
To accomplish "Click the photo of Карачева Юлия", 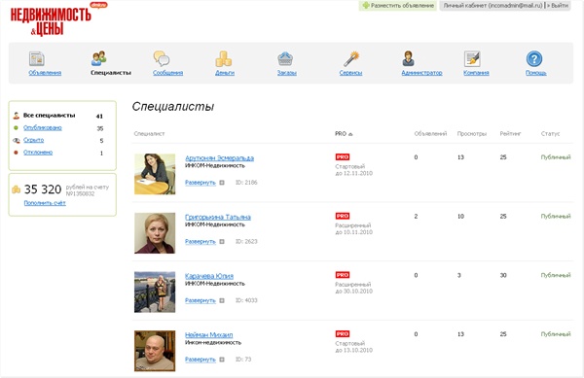I will pos(155,292).
